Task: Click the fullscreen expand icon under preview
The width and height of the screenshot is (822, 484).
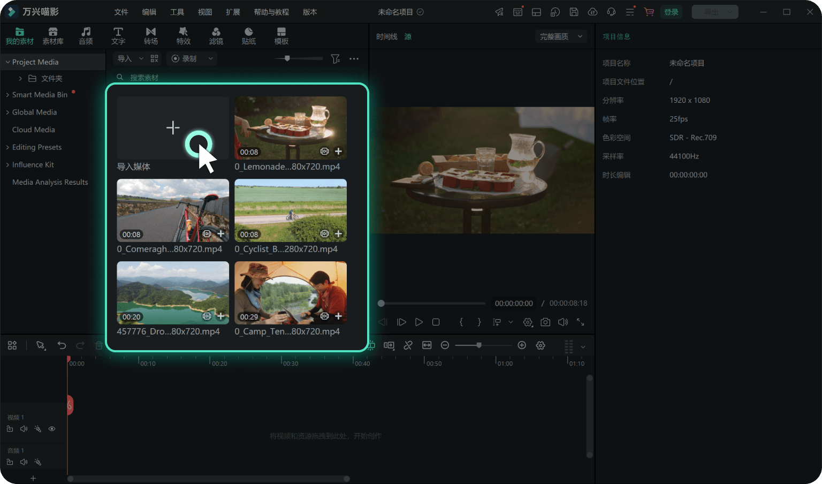Action: click(580, 322)
